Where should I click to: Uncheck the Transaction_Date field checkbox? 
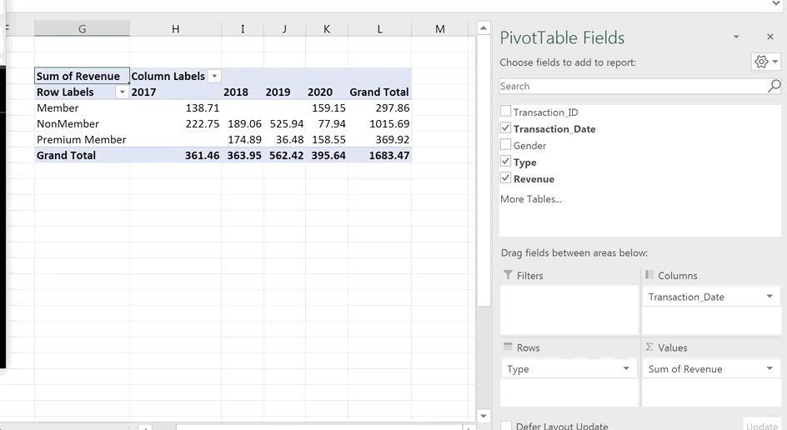click(505, 128)
